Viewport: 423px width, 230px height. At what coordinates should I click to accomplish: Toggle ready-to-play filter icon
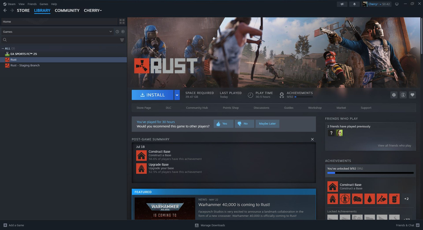click(123, 32)
